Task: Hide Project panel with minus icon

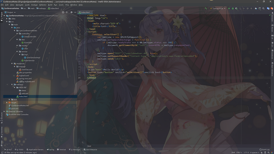Action: 75,12
